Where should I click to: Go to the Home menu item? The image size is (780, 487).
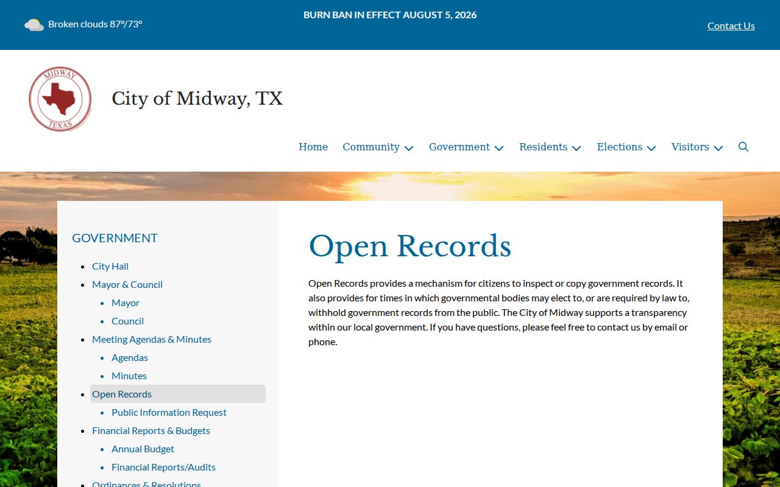[x=313, y=147]
